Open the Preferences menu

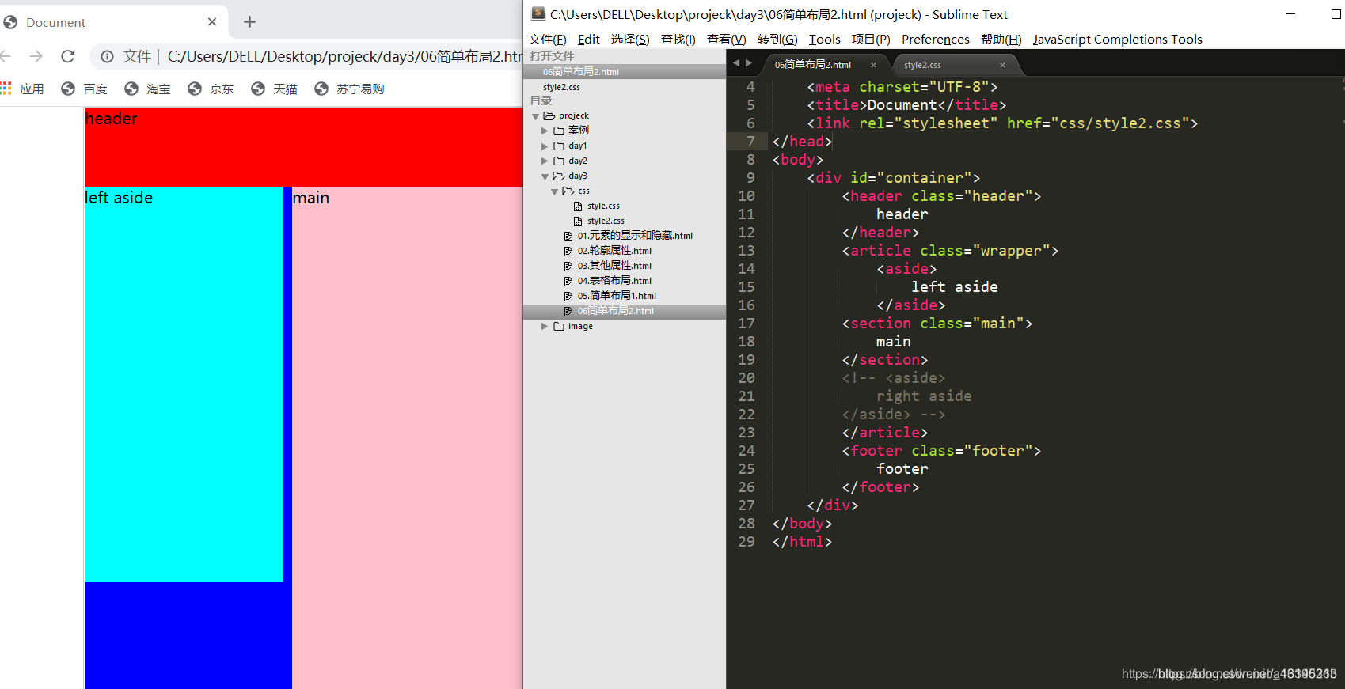[x=936, y=39]
